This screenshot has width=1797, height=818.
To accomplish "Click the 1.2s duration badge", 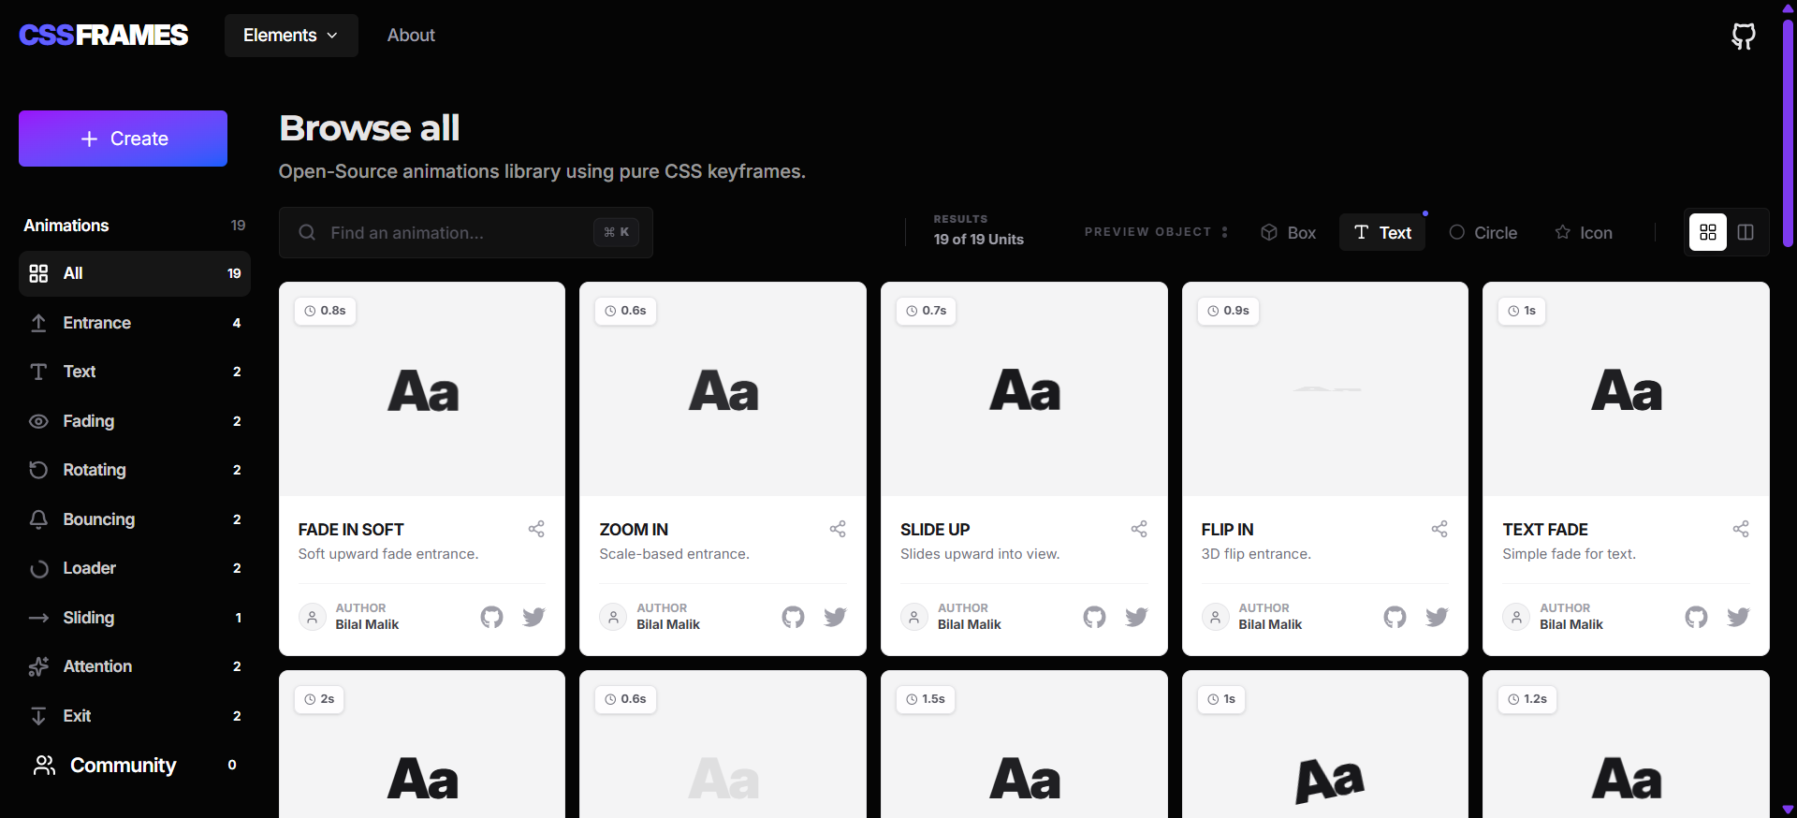I will tap(1527, 699).
